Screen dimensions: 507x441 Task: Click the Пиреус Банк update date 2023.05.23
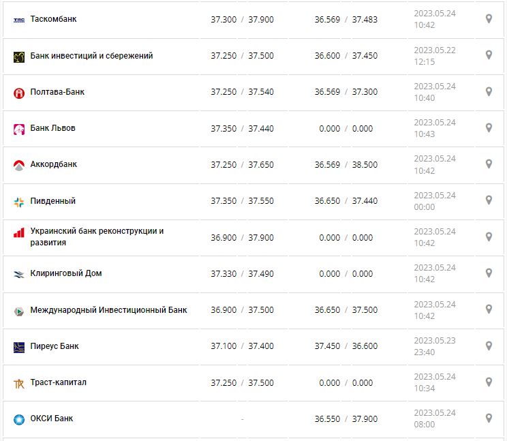coord(434,341)
